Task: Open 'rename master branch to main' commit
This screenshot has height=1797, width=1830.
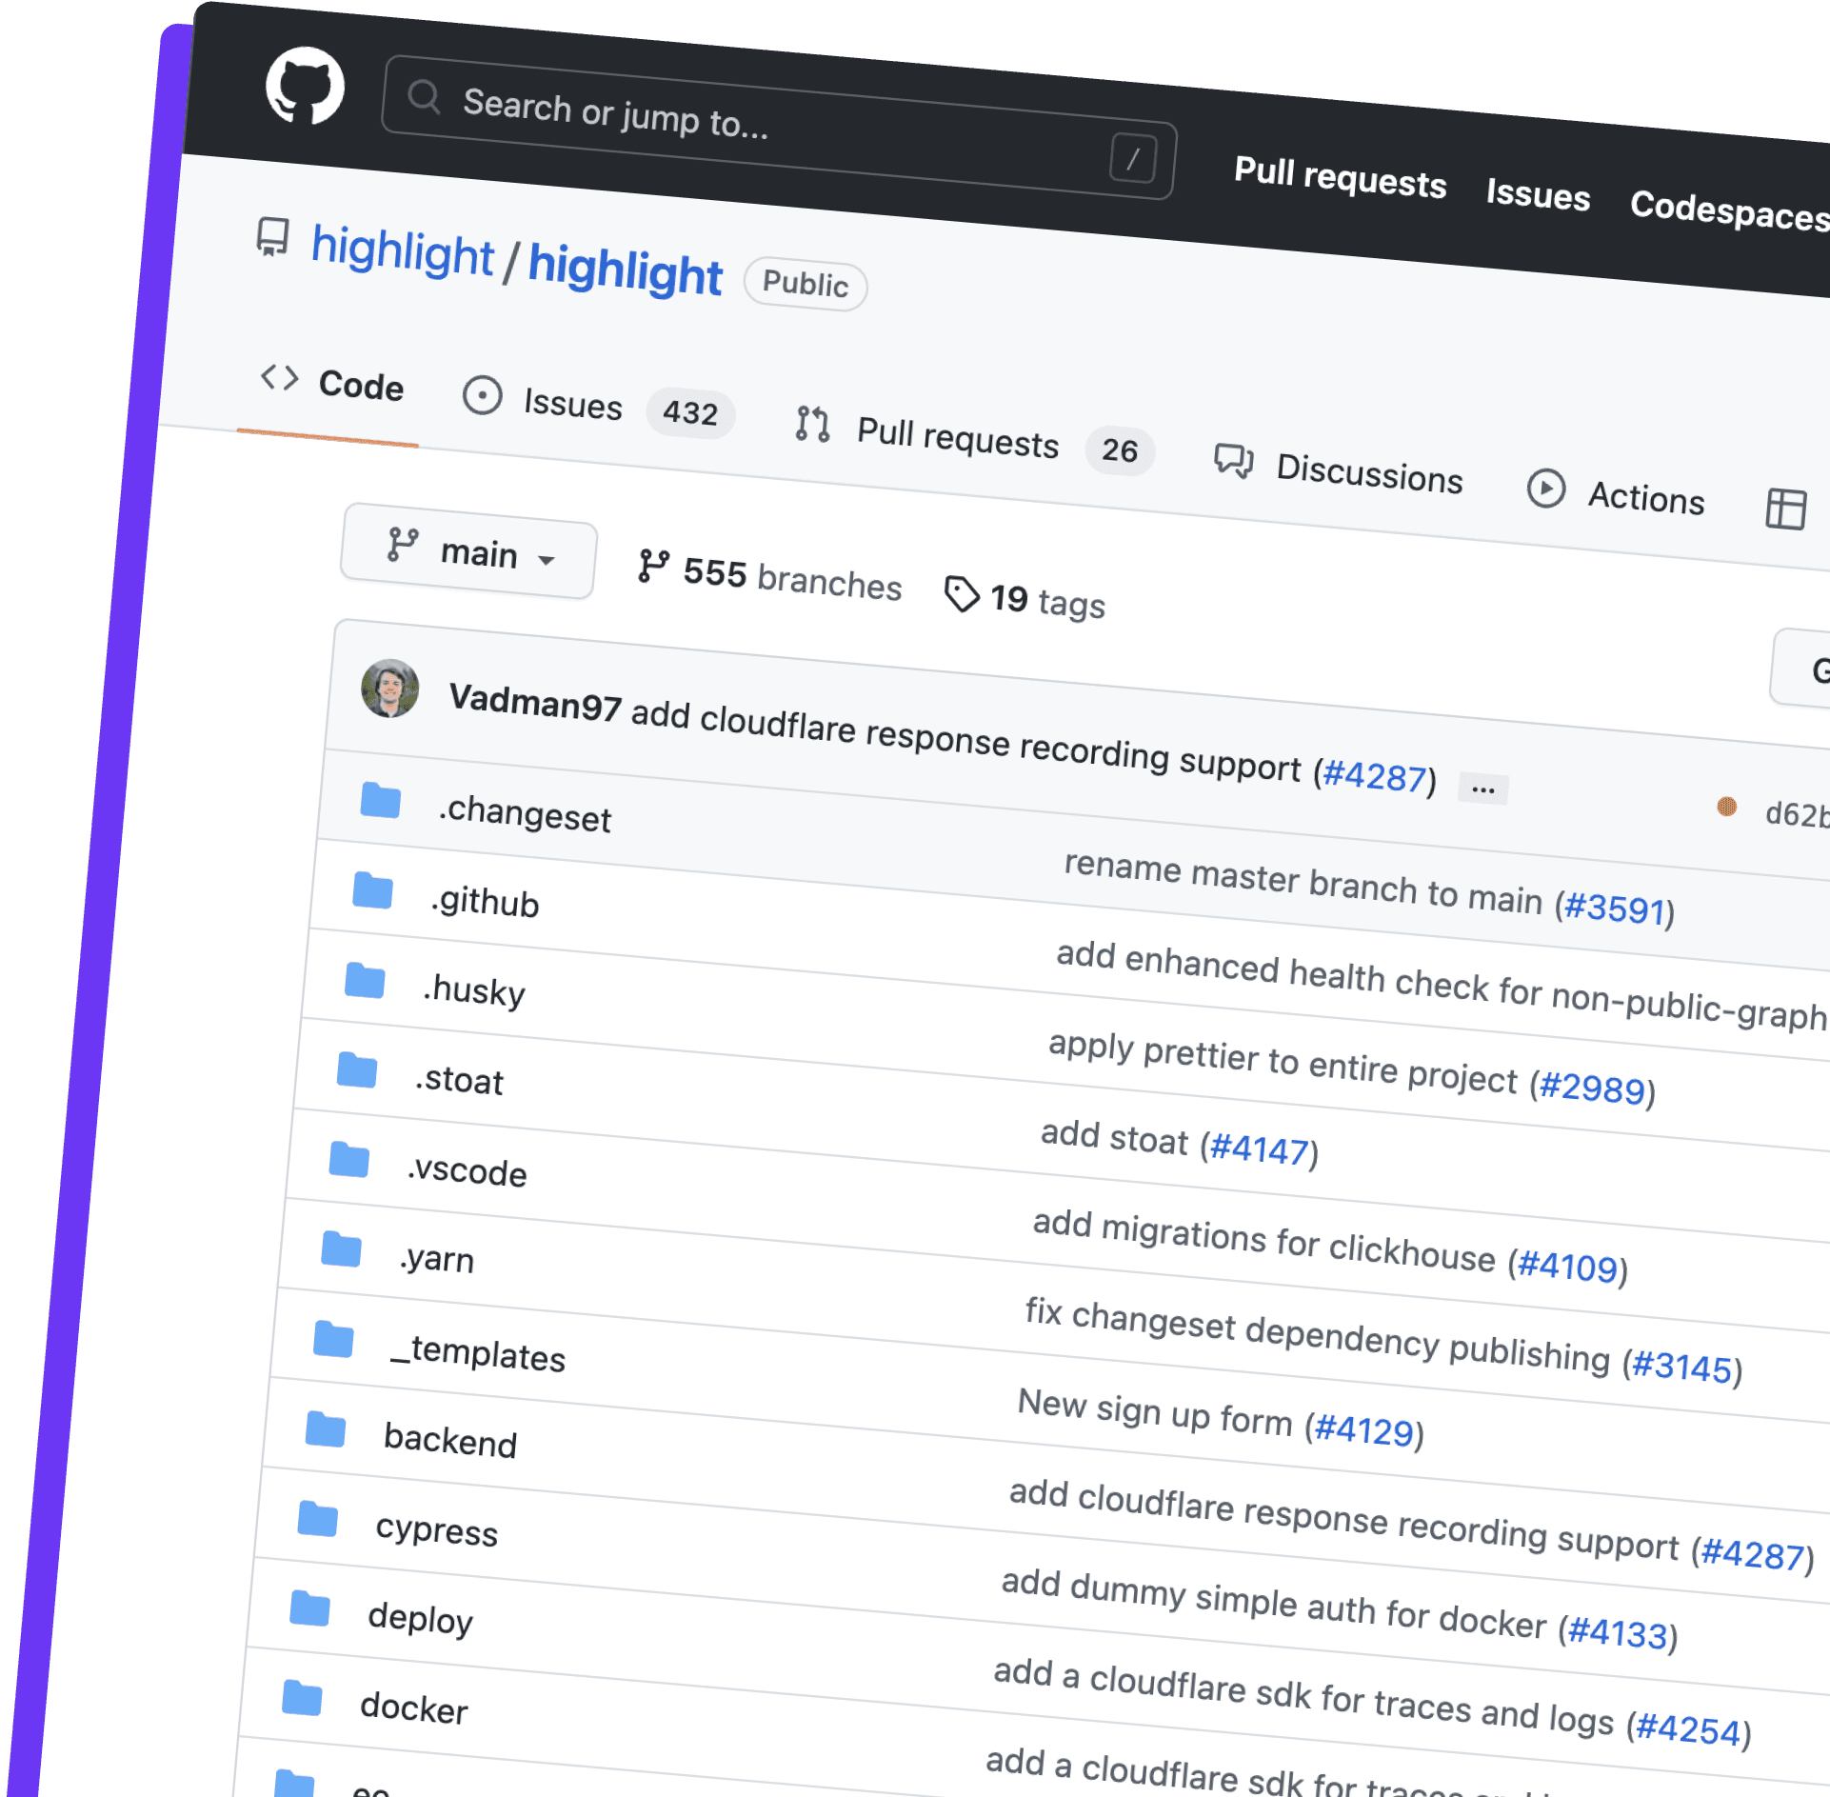Action: (1303, 882)
